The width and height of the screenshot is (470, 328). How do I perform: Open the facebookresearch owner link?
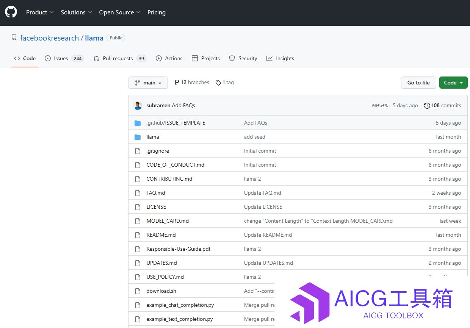click(49, 38)
